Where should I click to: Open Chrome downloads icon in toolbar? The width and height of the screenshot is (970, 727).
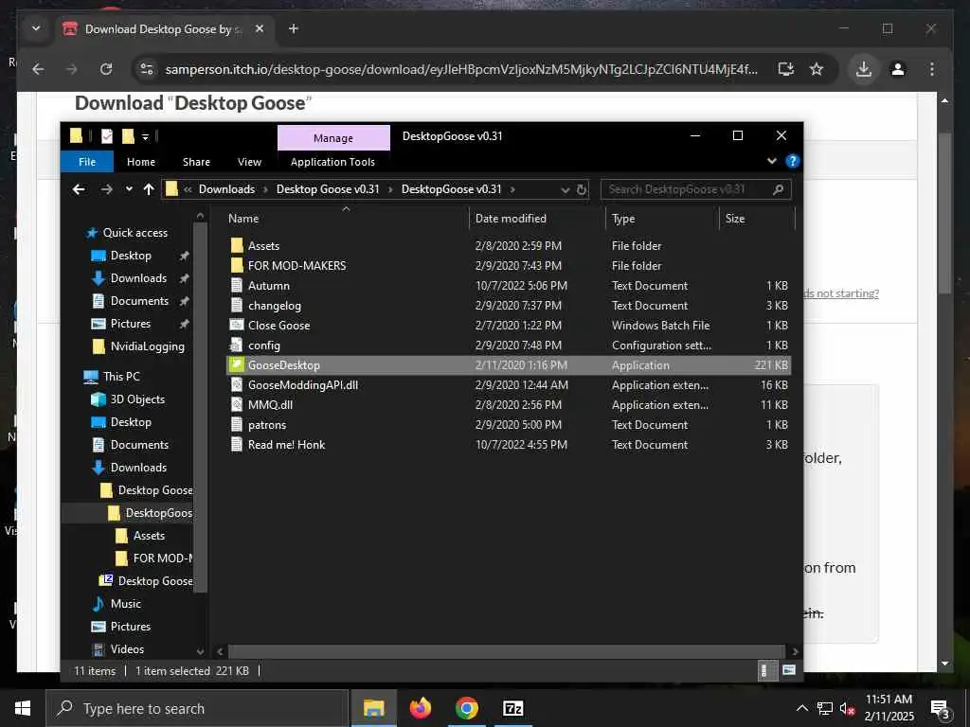click(x=864, y=68)
